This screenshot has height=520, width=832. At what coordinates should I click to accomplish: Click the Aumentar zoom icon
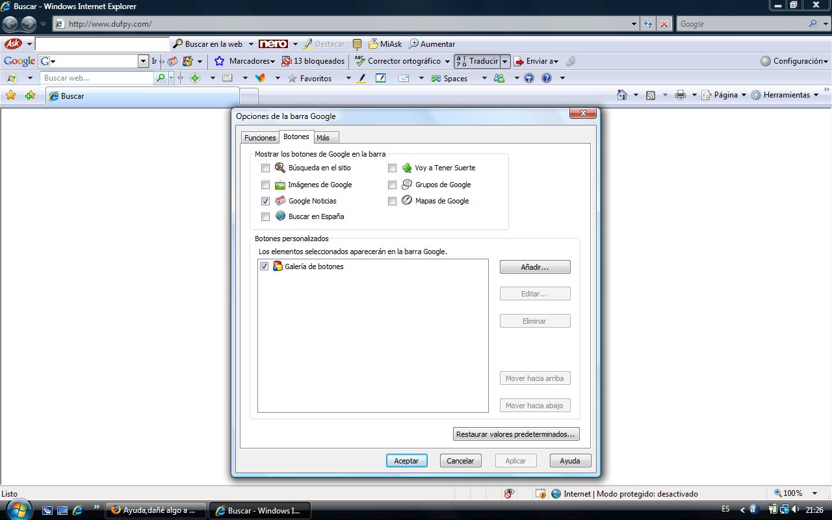413,44
